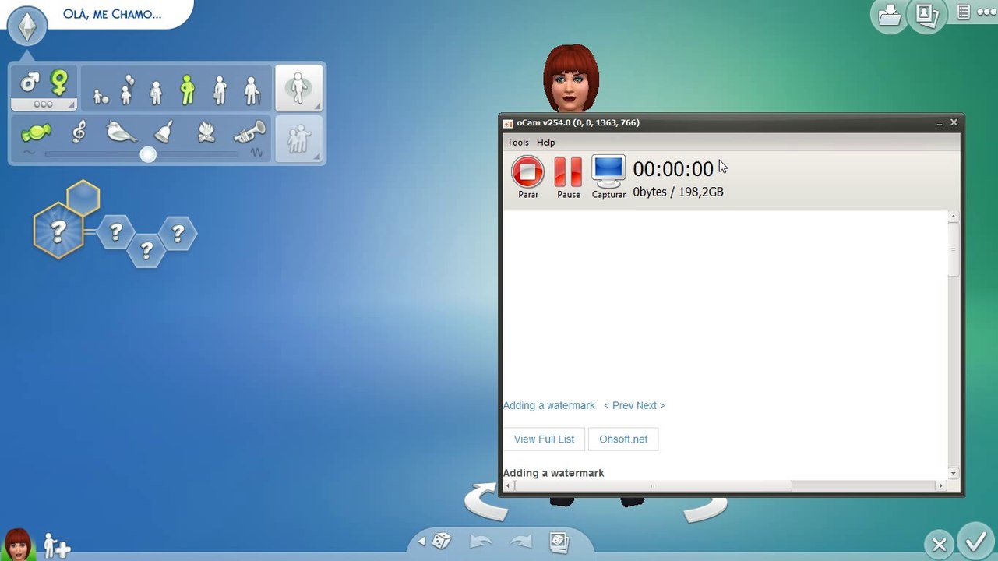This screenshot has width=998, height=561.
Task: Open the notebook lessons icon at top right
Action: tap(964, 12)
